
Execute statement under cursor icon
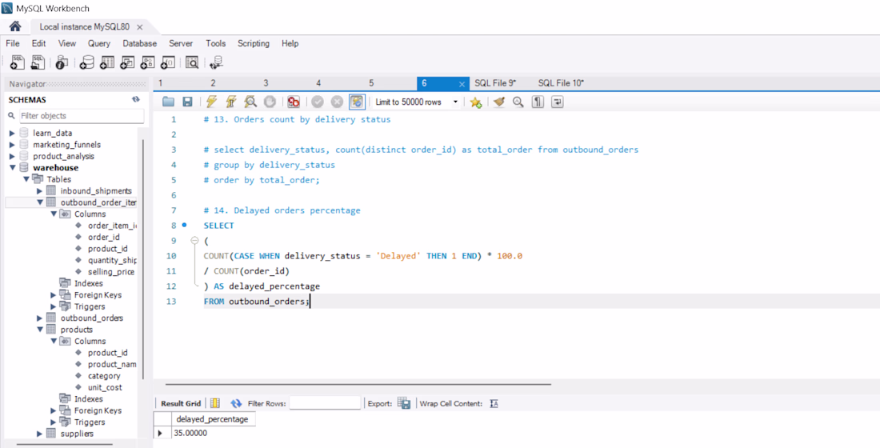pos(230,102)
